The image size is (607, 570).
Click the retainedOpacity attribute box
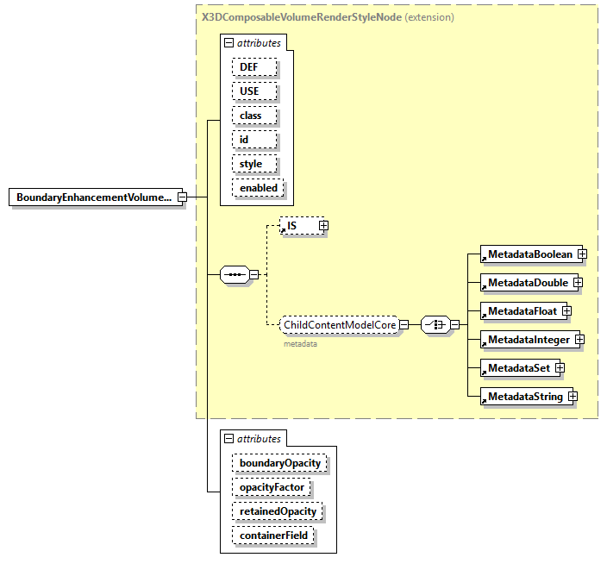pyautogui.click(x=277, y=511)
